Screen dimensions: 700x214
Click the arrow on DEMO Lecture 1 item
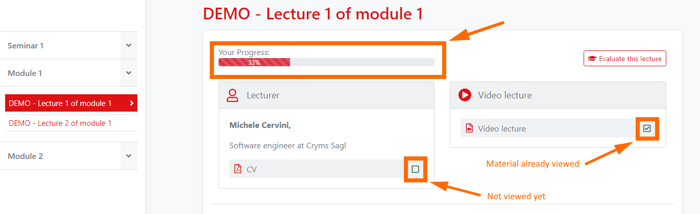point(132,103)
